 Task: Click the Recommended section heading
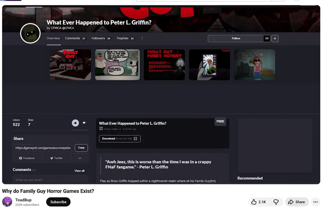click(250, 178)
